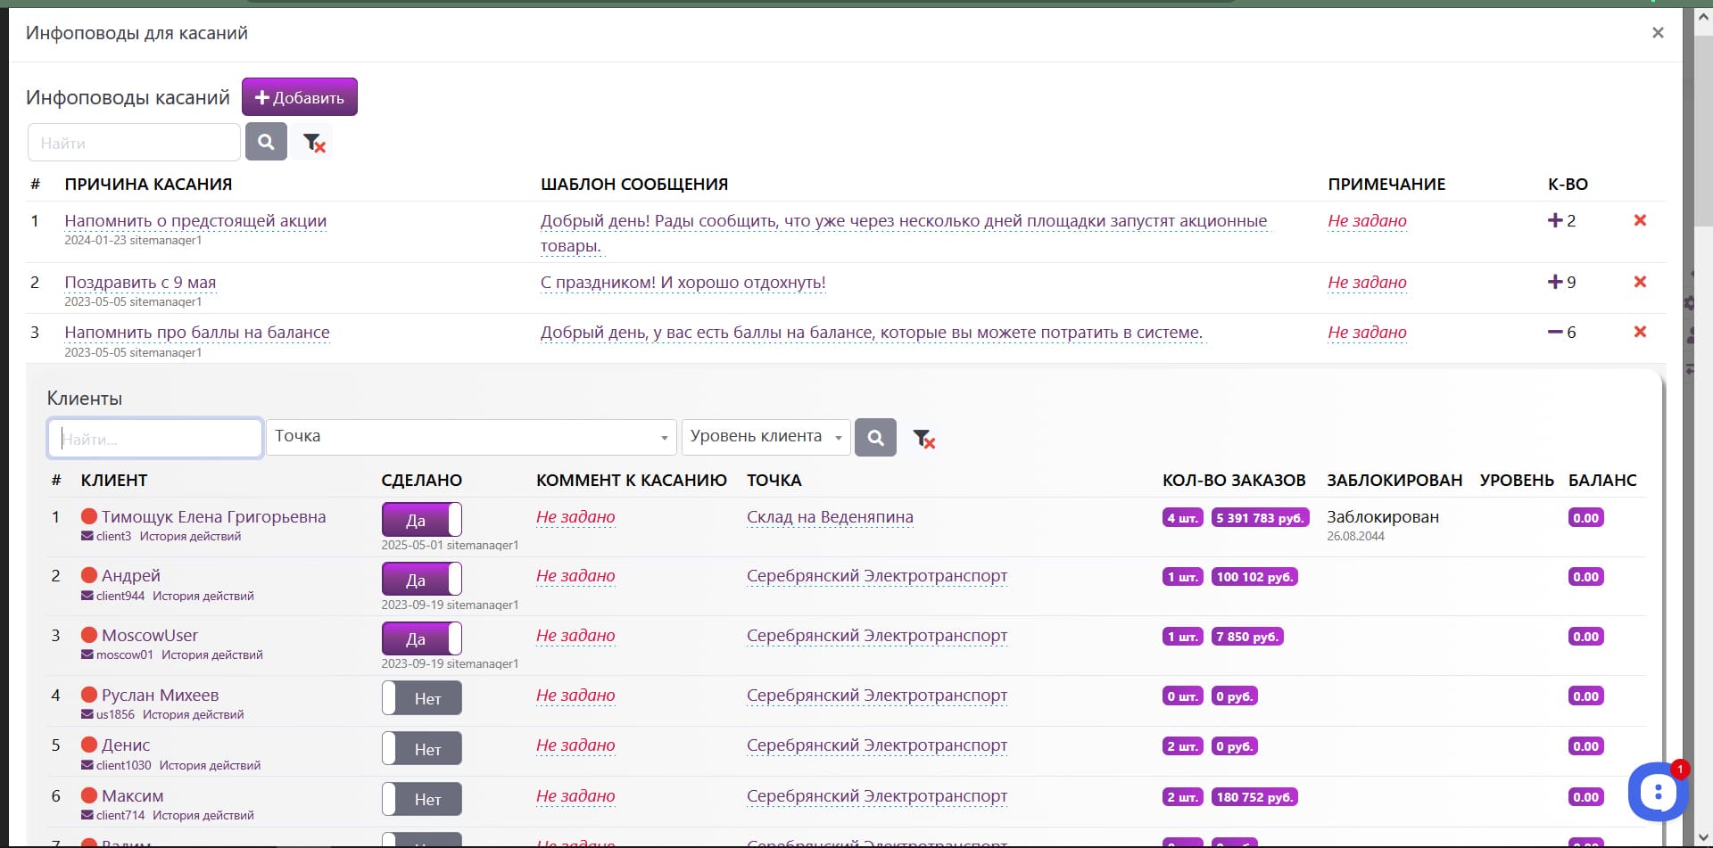Reset the clients filter funnel icon
The width and height of the screenshot is (1713, 848).
[x=923, y=439]
